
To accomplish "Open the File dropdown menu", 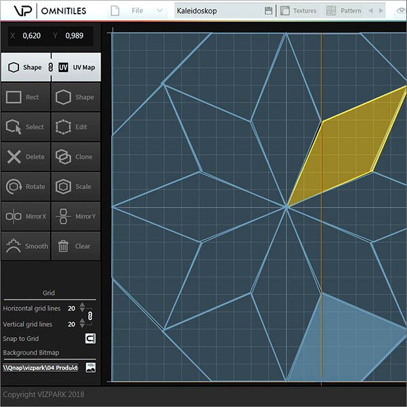I will pyautogui.click(x=139, y=11).
